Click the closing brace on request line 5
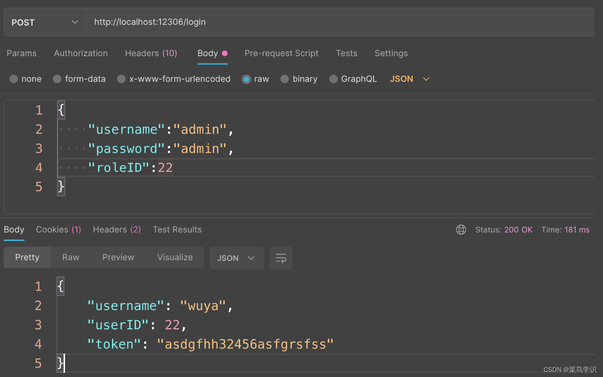 (x=61, y=187)
